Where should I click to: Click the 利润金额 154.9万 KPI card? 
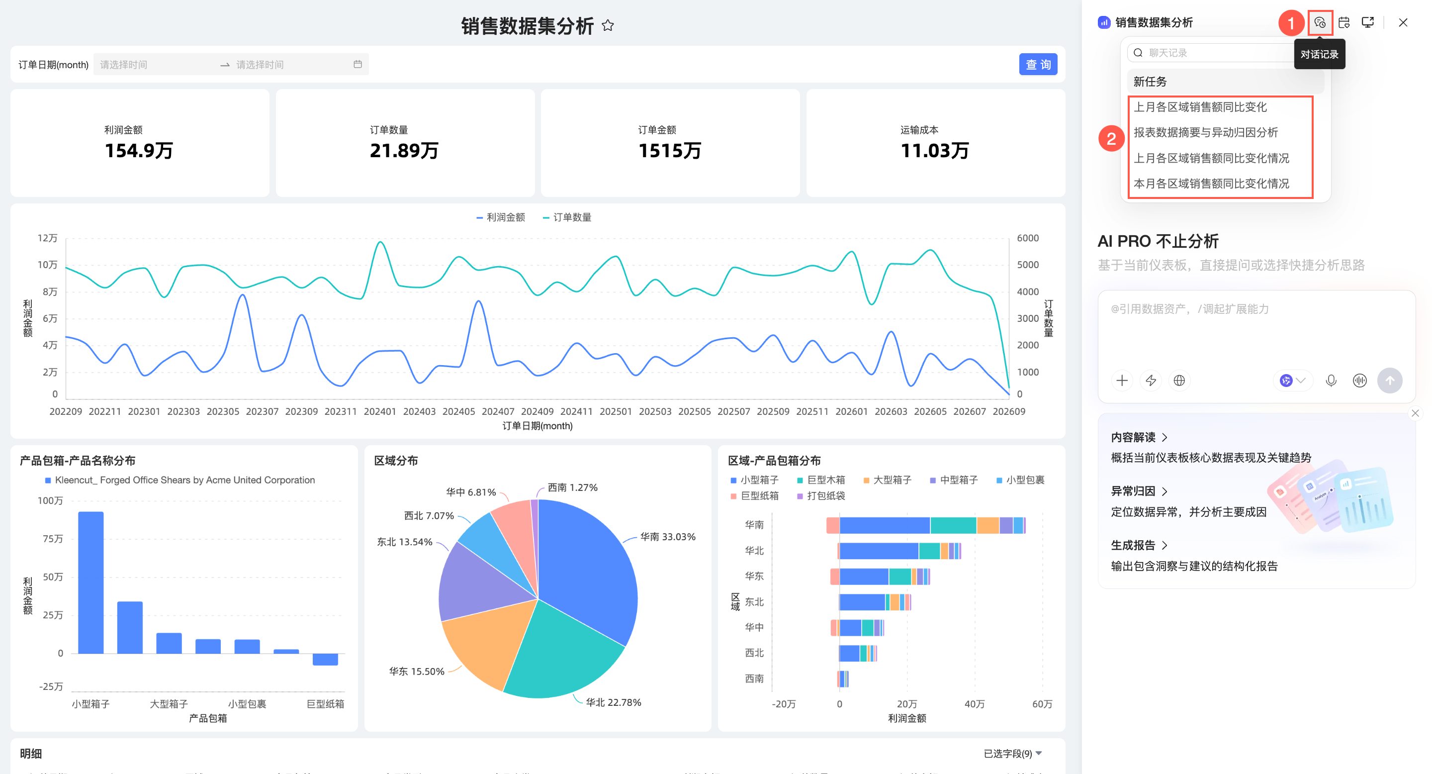point(140,143)
